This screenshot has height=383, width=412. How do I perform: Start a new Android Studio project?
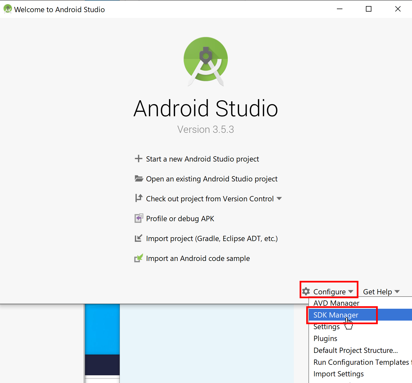pyautogui.click(x=202, y=159)
